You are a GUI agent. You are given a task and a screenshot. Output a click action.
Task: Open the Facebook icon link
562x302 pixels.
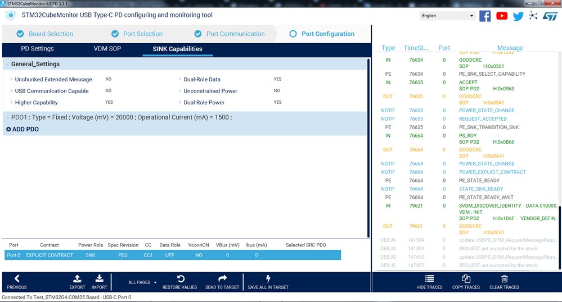(485, 16)
